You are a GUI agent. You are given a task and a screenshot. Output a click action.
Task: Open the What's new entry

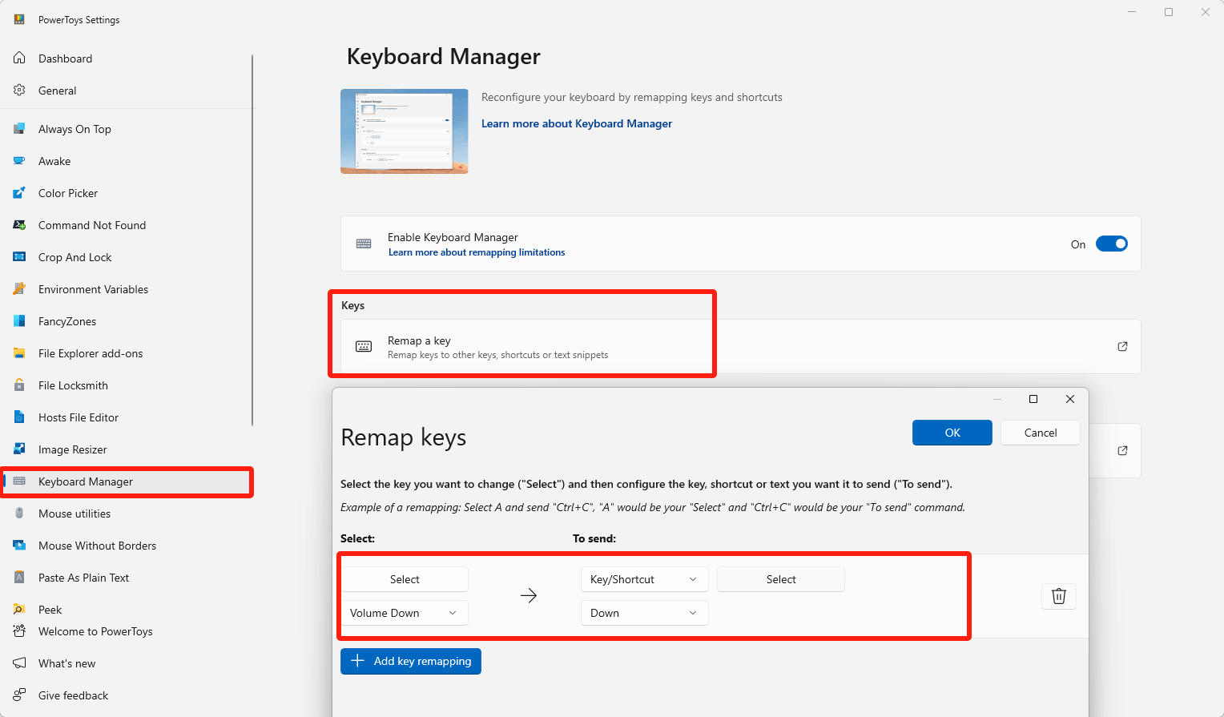67,663
